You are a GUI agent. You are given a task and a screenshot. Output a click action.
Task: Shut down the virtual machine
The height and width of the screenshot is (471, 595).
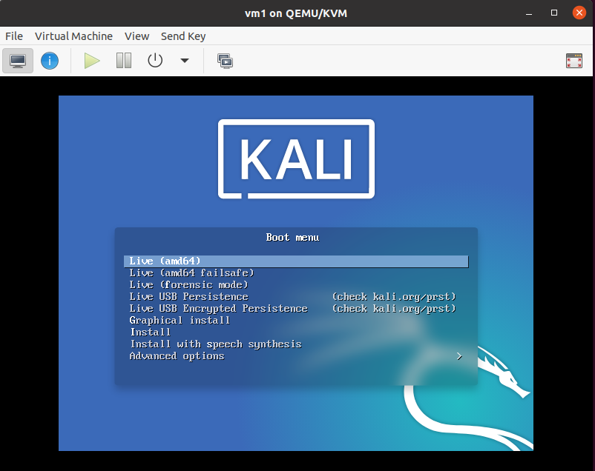[x=155, y=61]
